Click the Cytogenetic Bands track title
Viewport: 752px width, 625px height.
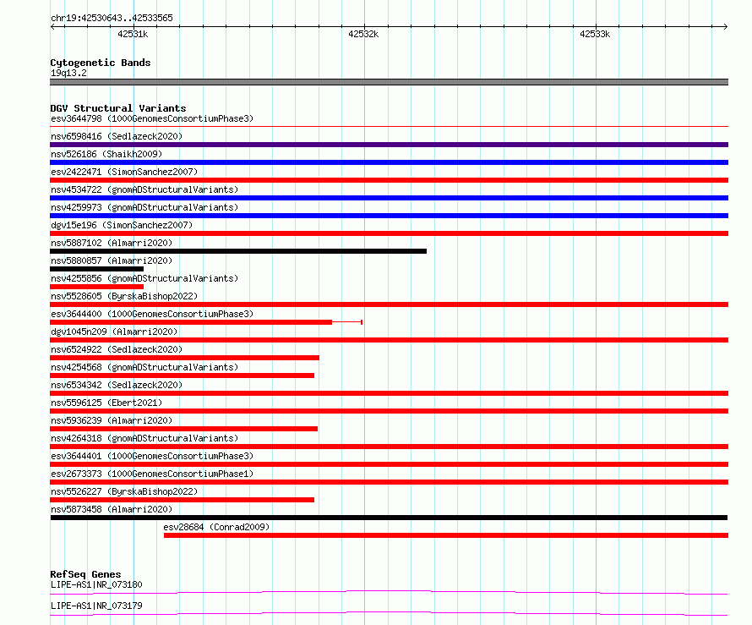[x=101, y=63]
